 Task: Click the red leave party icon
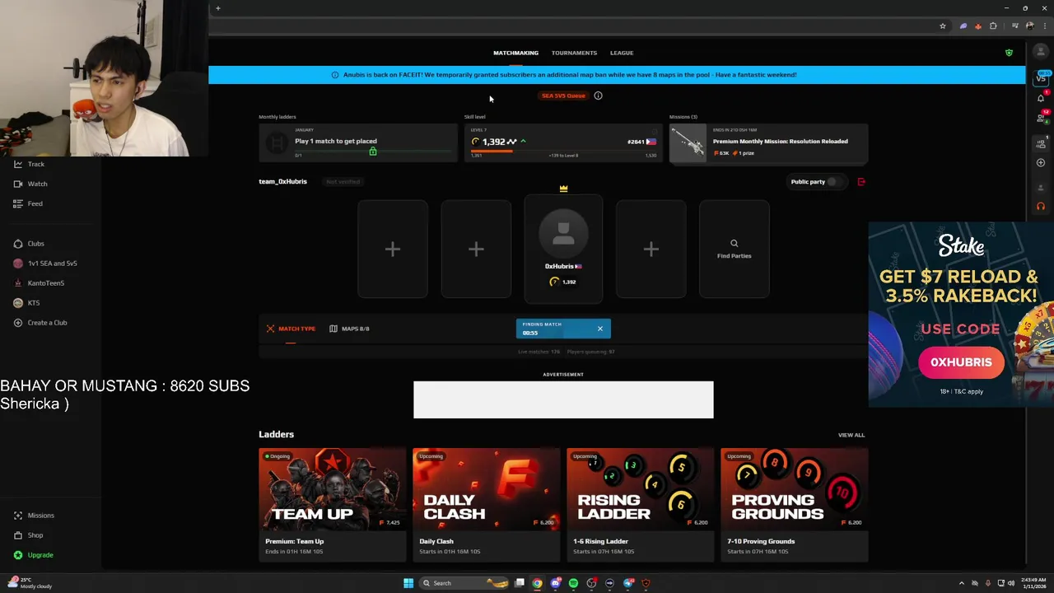click(x=861, y=181)
